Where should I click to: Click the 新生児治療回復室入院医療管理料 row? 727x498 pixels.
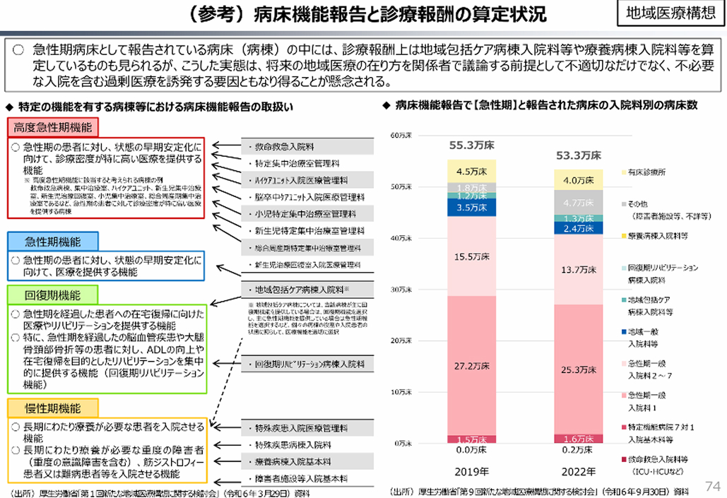tap(307, 264)
